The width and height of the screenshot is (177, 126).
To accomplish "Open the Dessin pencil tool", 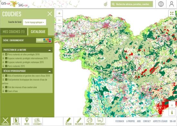I will coord(69,122).
